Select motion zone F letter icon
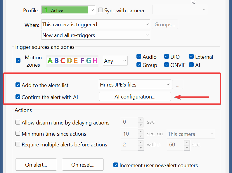Screen dimensions: 232x173 tap(82, 61)
